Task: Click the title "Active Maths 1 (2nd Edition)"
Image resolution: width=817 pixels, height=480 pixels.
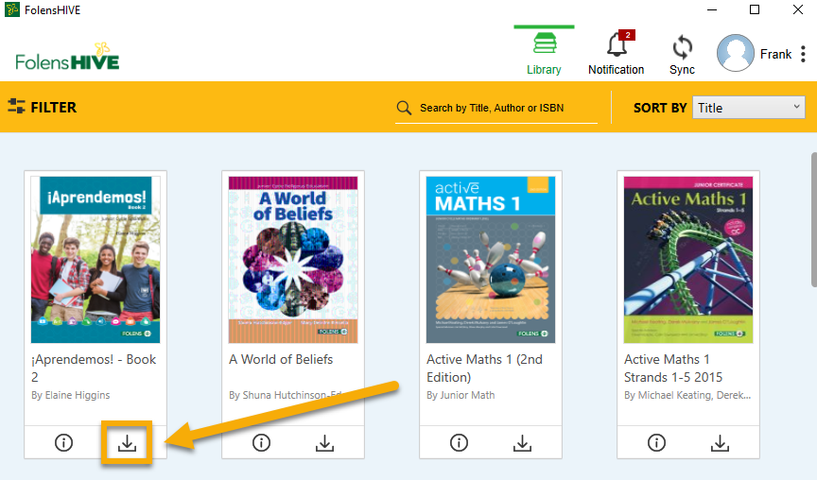Action: [484, 369]
